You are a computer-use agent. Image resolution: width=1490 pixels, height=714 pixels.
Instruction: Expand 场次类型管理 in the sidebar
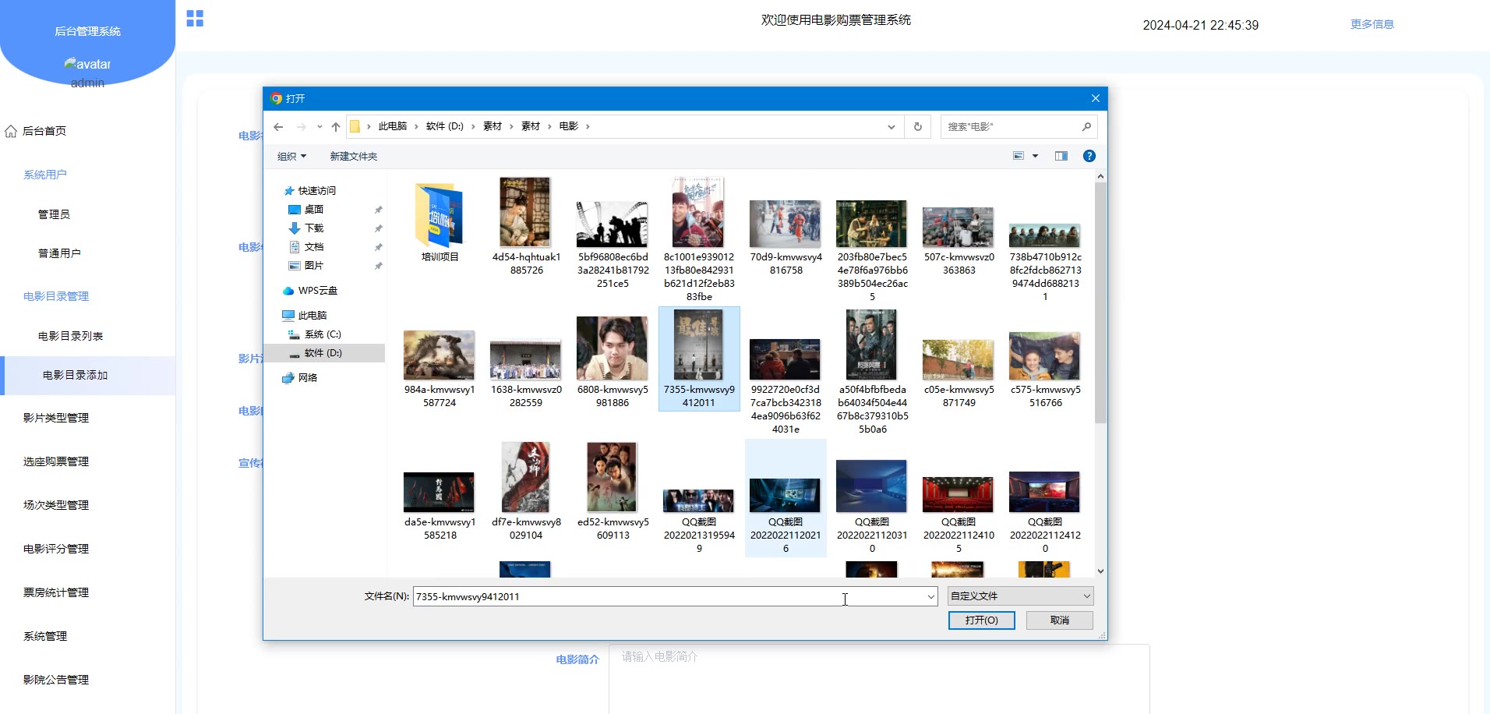(56, 505)
